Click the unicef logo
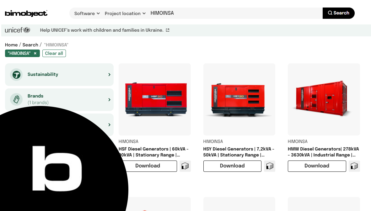 point(18,30)
